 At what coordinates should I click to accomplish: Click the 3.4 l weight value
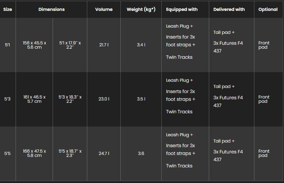pyautogui.click(x=141, y=45)
